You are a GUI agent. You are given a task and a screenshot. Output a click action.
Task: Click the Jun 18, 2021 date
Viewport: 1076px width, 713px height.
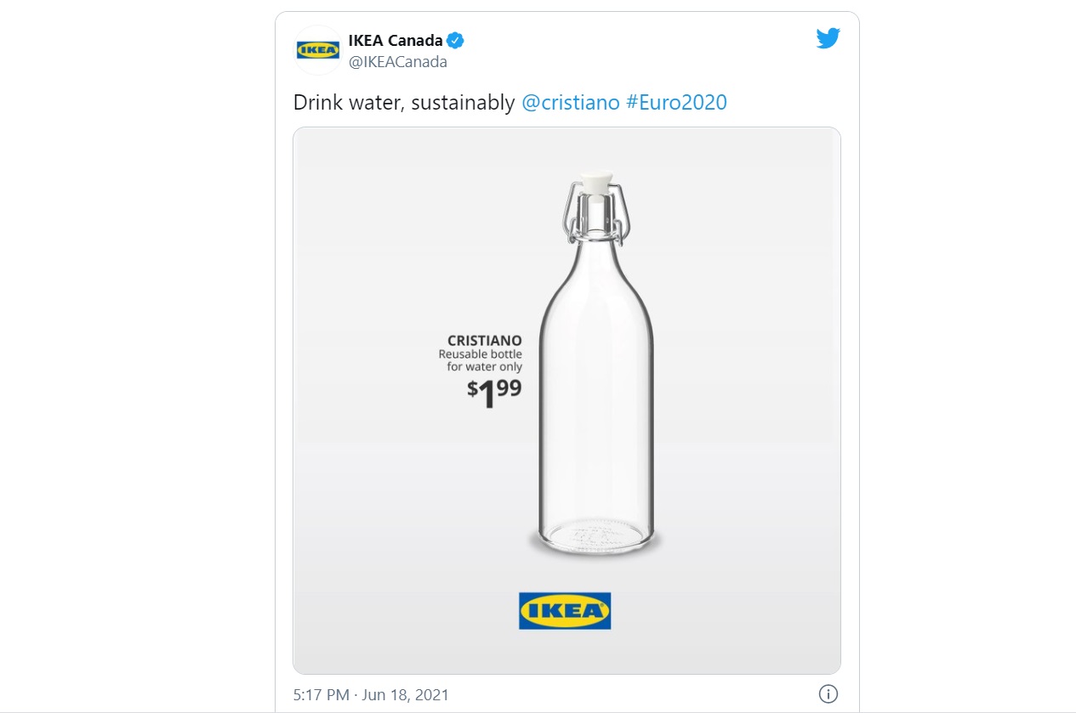pyautogui.click(x=404, y=694)
